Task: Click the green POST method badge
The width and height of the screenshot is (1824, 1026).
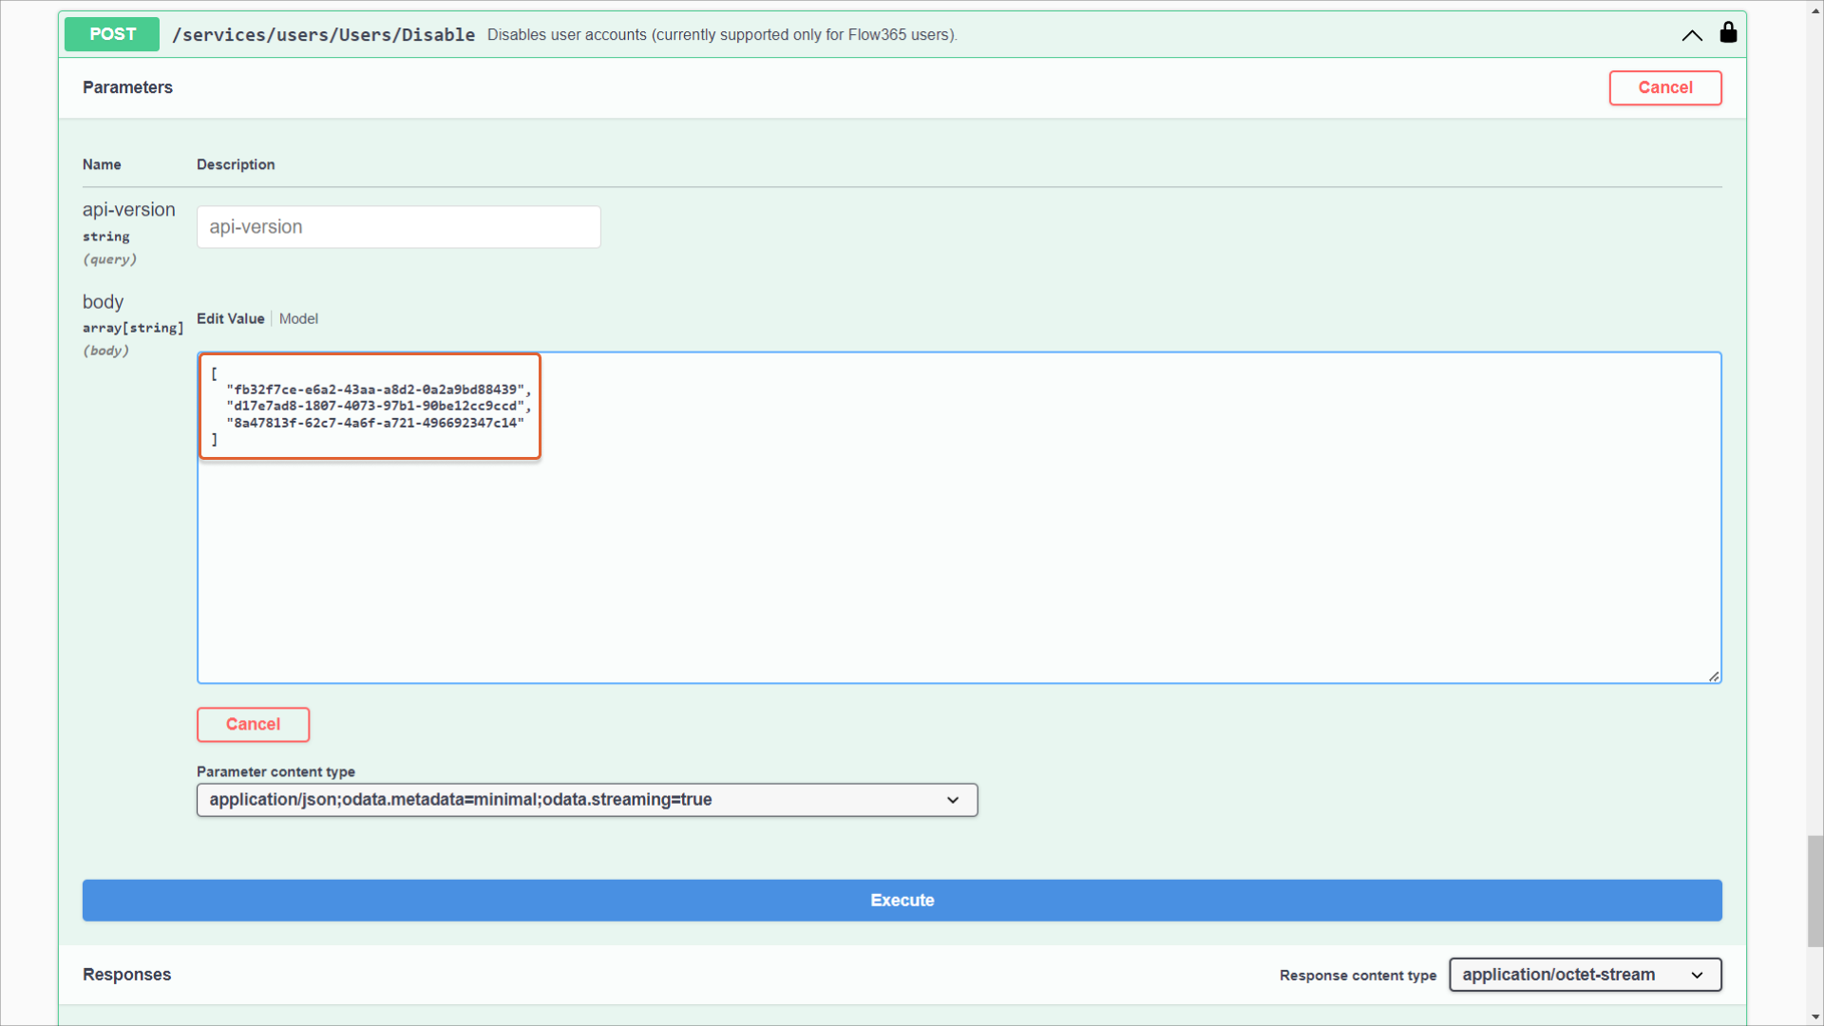Action: pos(112,34)
